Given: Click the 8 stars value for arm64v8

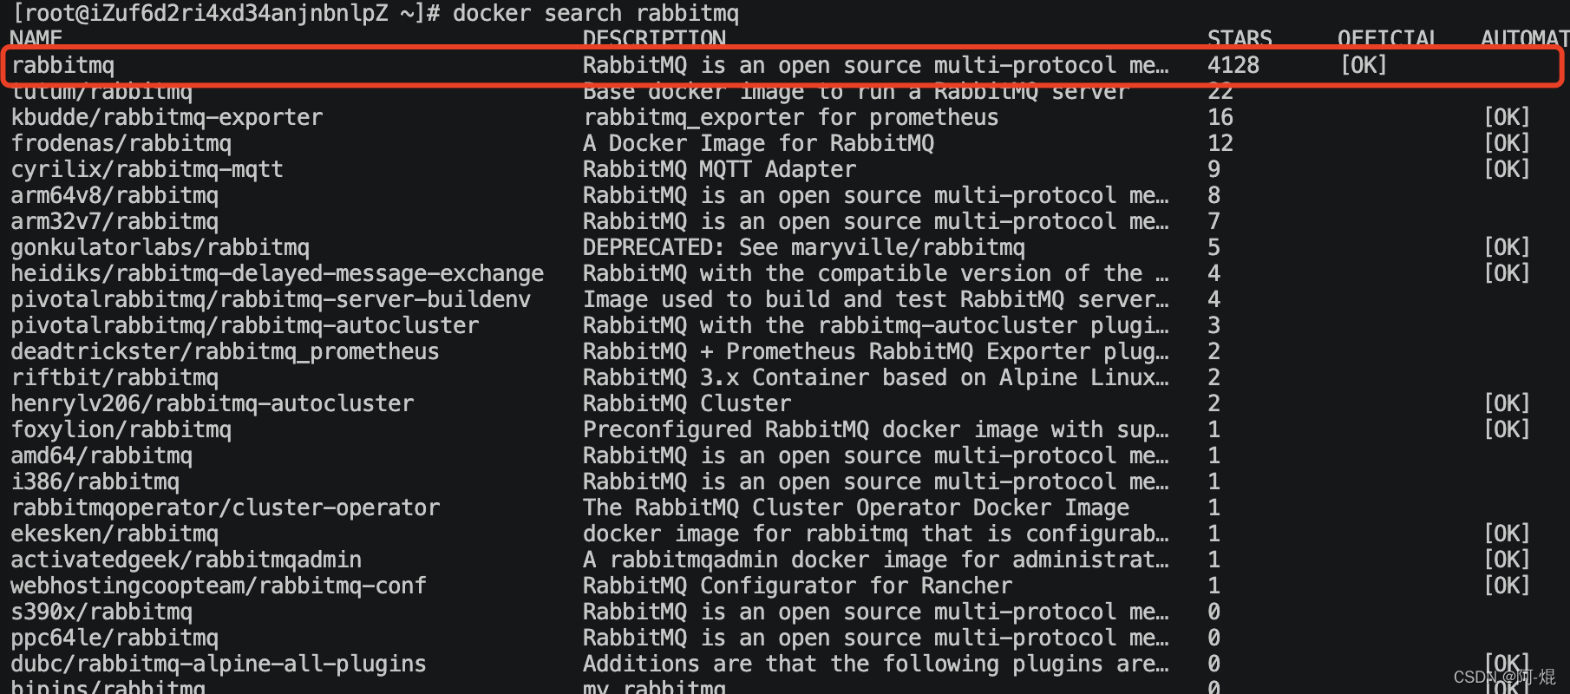Looking at the screenshot, I should tap(1214, 195).
